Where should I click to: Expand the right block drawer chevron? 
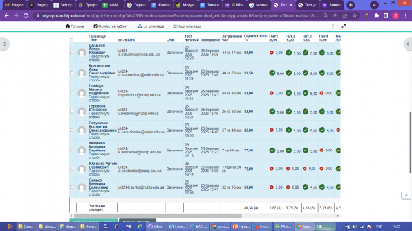(x=407, y=44)
